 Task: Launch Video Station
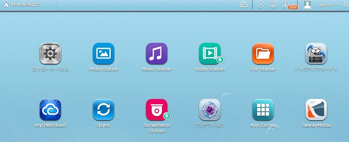[x=210, y=53]
